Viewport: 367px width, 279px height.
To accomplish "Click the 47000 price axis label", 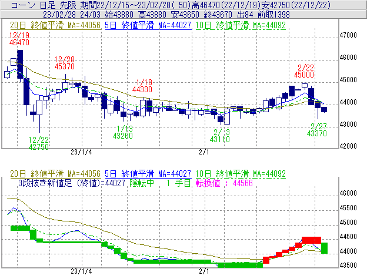I will point(348,35).
